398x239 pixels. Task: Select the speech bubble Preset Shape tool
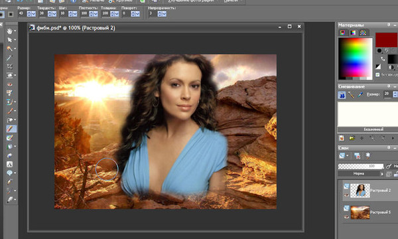tap(9, 173)
